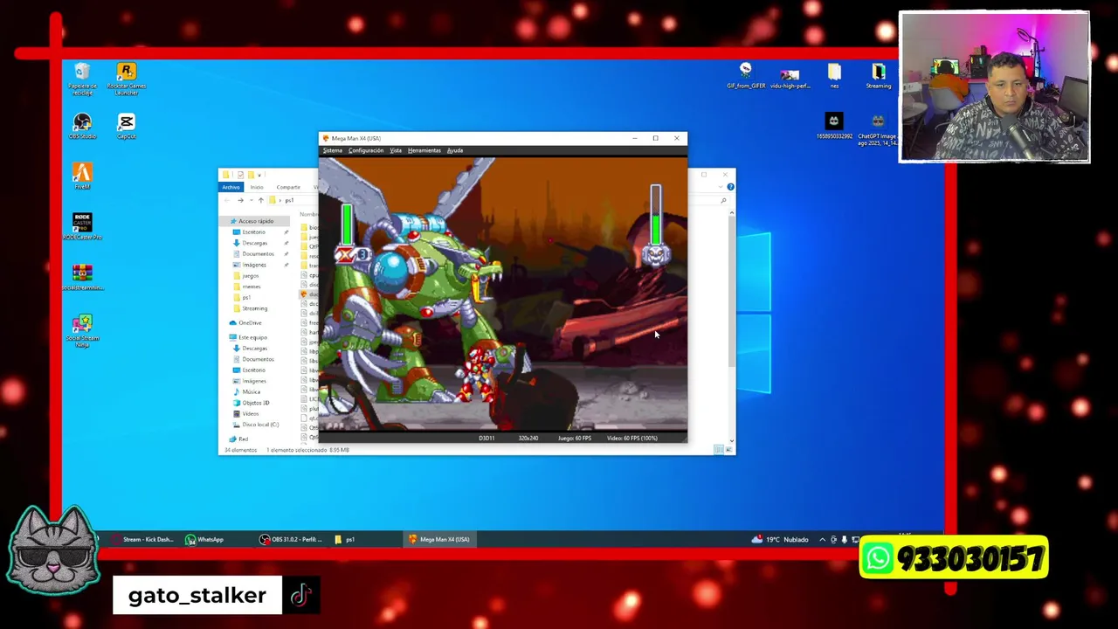The height and width of the screenshot is (629, 1118).
Task: Select the RODECaster Pro desktop icon
Action: click(82, 226)
